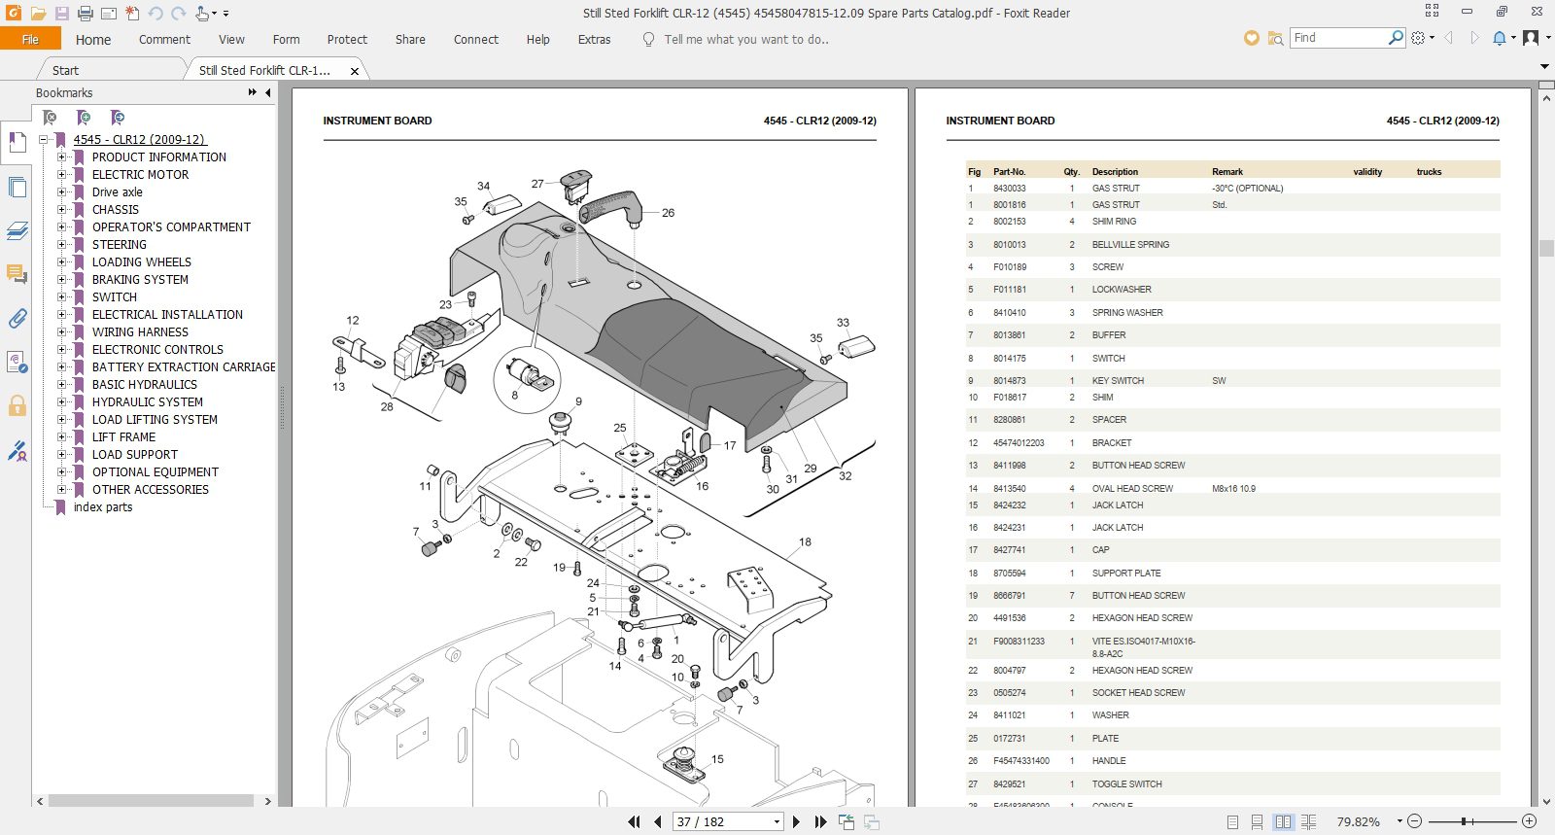The image size is (1555, 835).
Task: Email the document via envelope icon
Action: 109,14
